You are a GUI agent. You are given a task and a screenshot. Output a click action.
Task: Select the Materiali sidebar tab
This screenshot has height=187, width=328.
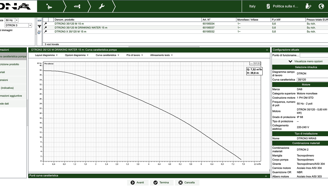(x=13, y=72)
